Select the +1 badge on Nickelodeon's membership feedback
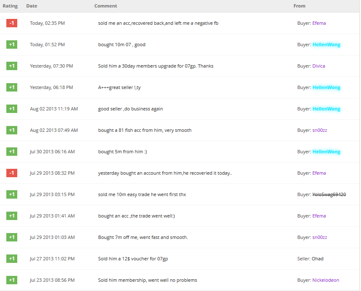The image size is (361, 291). point(12,280)
